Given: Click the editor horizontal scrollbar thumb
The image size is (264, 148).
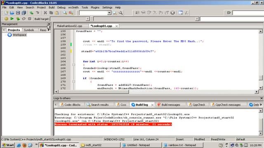Looking at the screenshot, I should 94,92.
